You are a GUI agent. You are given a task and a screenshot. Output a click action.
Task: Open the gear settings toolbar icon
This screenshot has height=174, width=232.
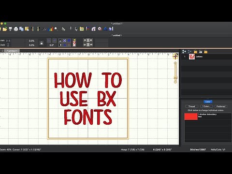[100, 29]
